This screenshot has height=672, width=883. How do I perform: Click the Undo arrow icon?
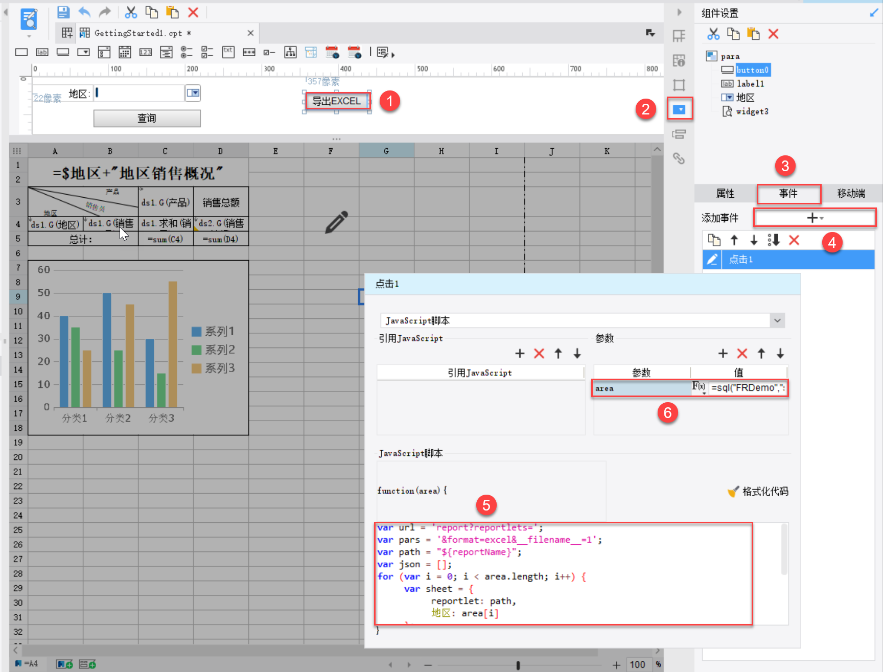[x=84, y=12]
